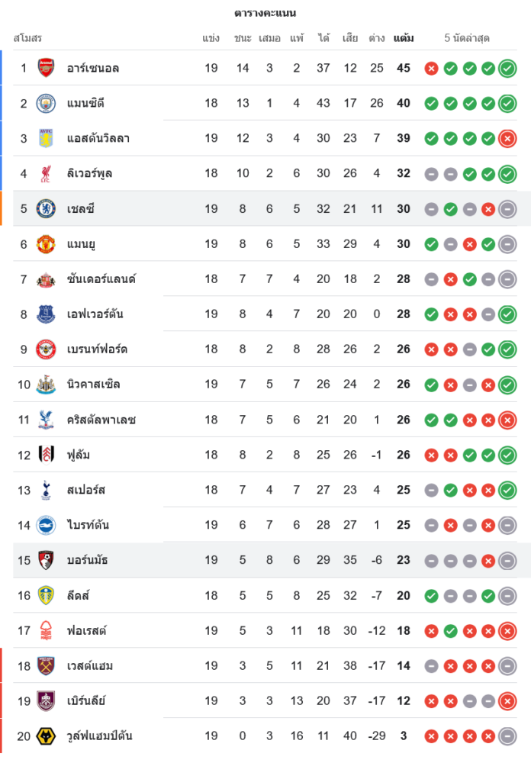
Task: Click the Wolverhampton wolf badge icon
Action: tap(47, 736)
